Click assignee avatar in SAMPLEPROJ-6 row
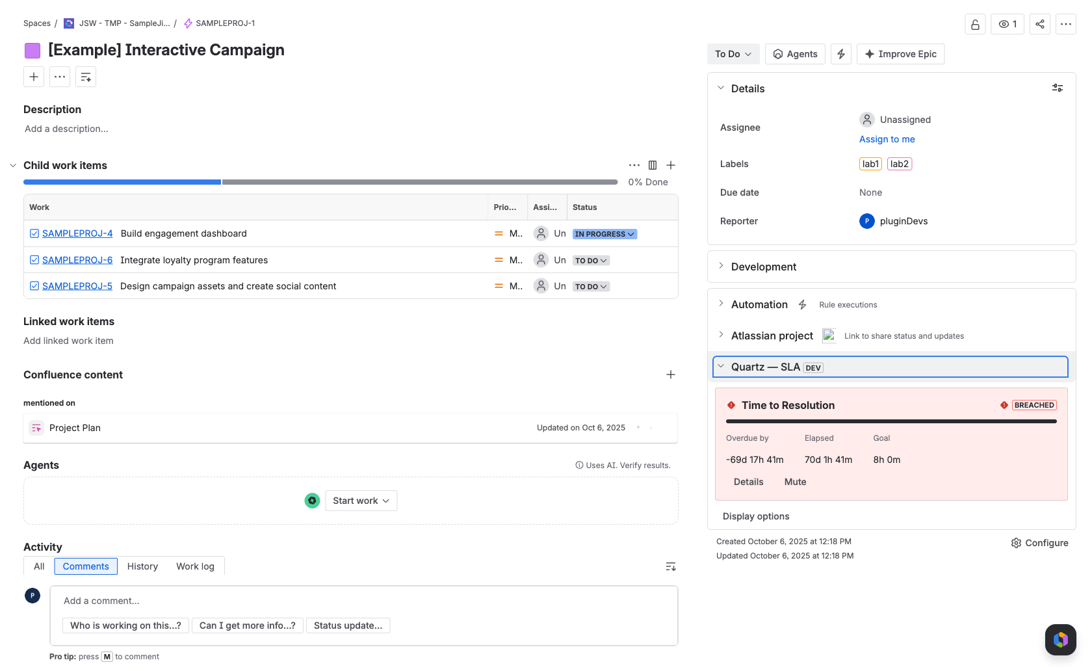This screenshot has height=671, width=1092. coord(541,260)
